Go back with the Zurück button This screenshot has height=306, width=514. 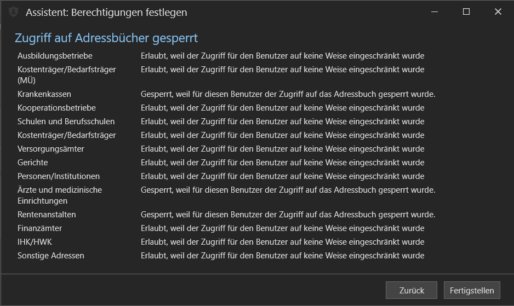[412, 290]
